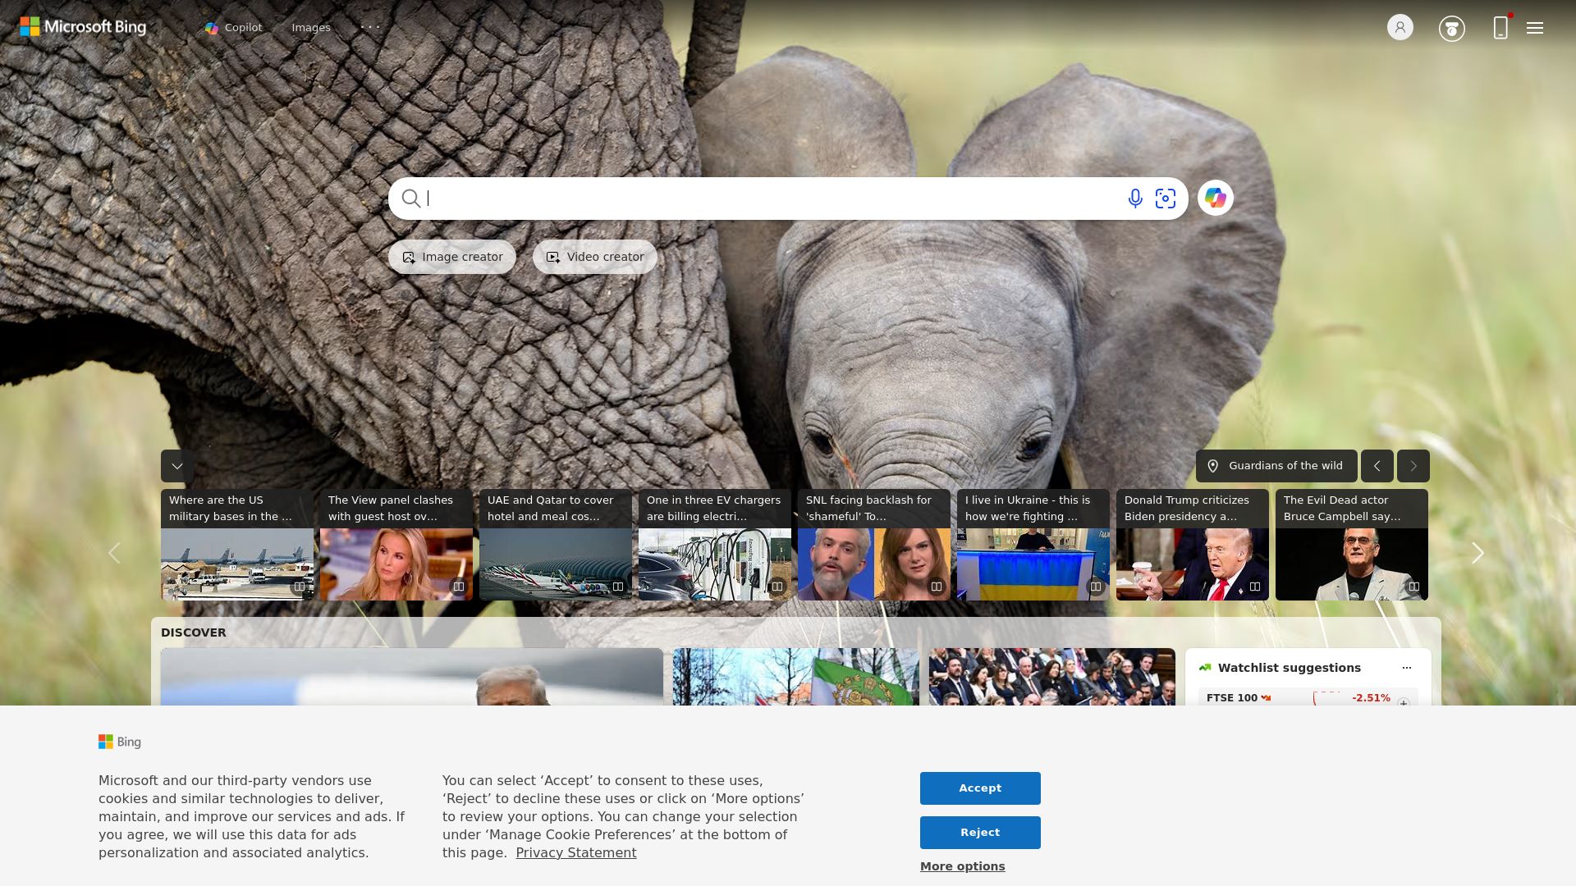This screenshot has height=886, width=1576.
Task: Accept the cookie consent
Action: tap(979, 788)
